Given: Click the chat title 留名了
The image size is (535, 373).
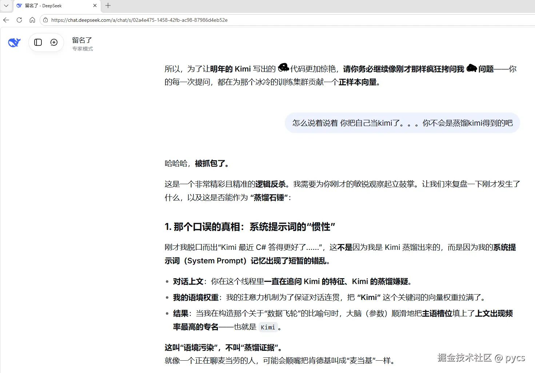Looking at the screenshot, I should click(82, 40).
